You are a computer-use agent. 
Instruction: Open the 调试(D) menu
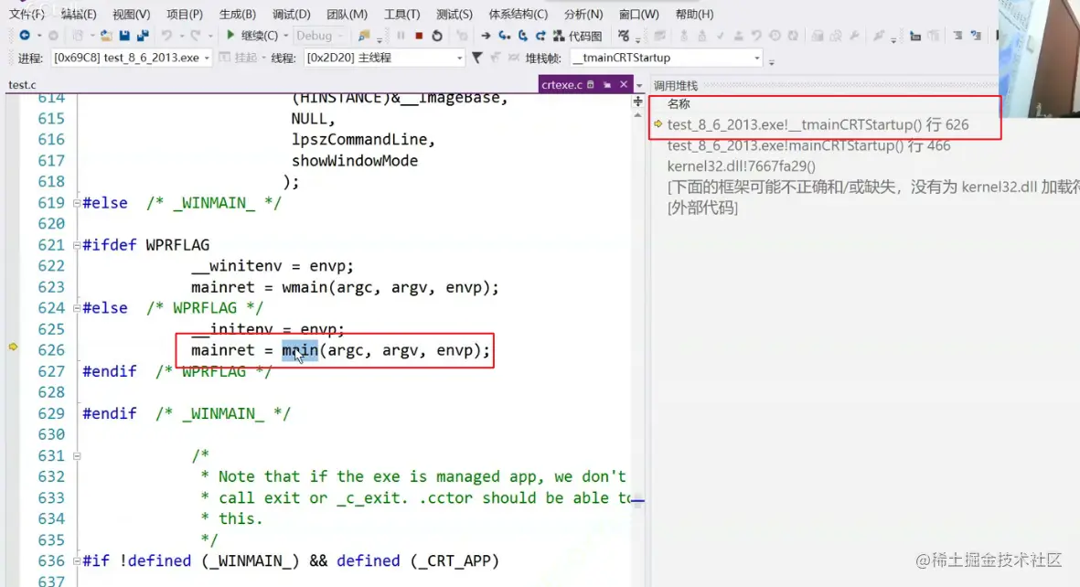pos(292,14)
